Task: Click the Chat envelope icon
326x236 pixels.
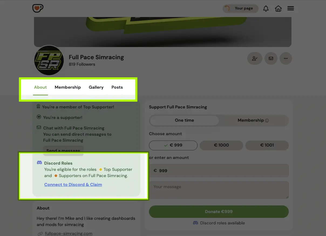Action: (x=39, y=128)
